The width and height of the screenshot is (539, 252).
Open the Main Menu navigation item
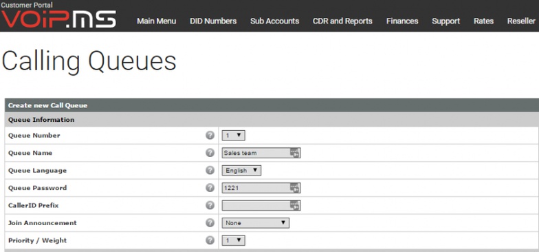point(157,21)
